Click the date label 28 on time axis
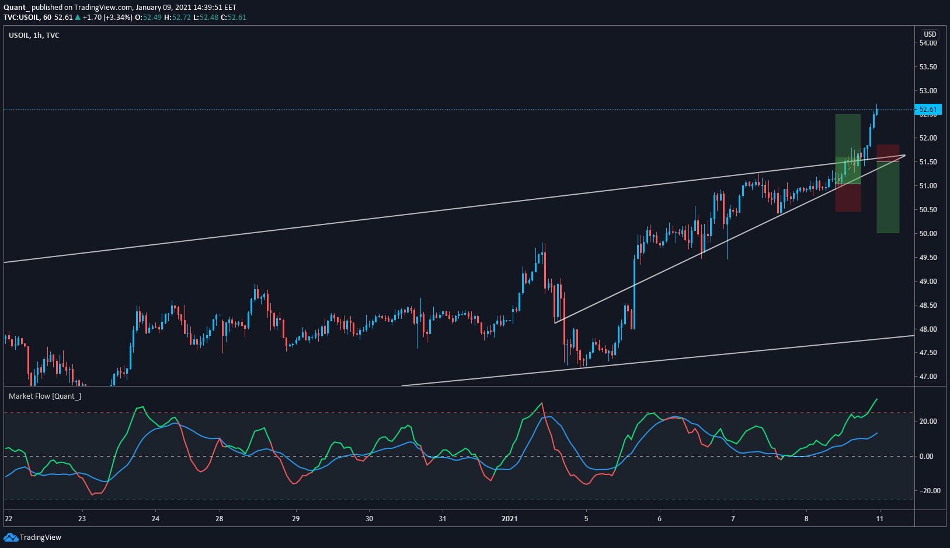Viewport: 950px width, 548px height. point(219,519)
